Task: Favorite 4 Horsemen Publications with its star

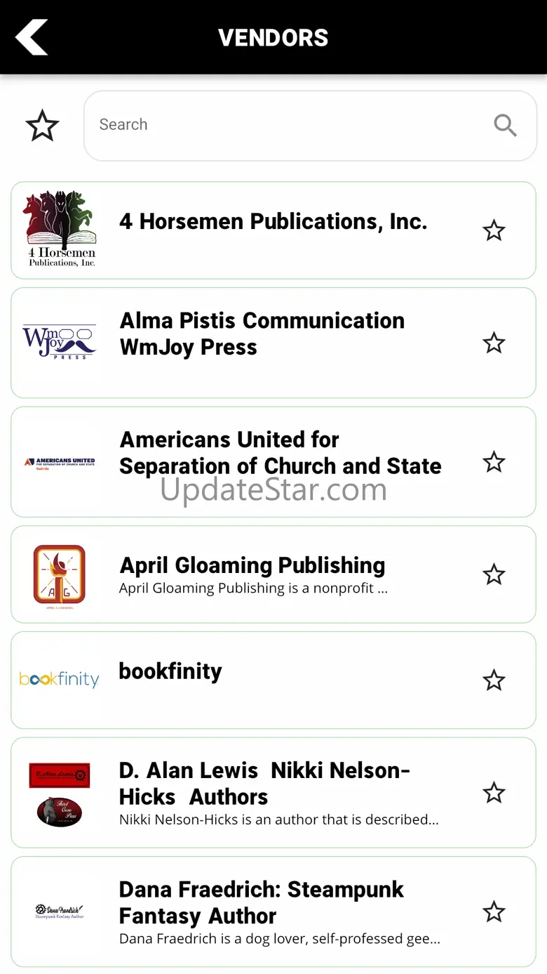Action: [x=494, y=230]
